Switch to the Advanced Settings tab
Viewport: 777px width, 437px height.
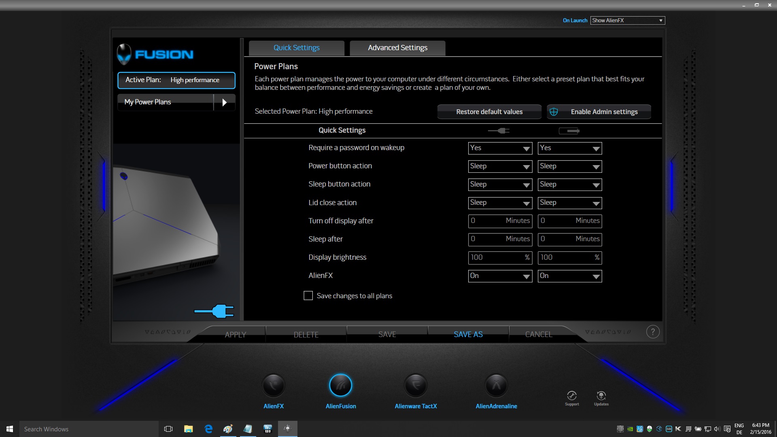point(397,48)
